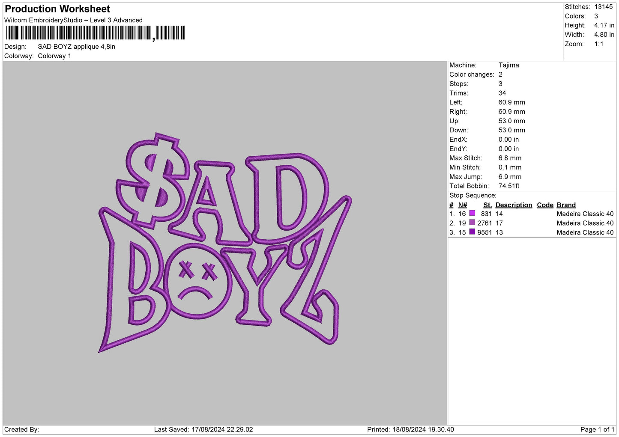Click the 'St.' column header

point(487,205)
